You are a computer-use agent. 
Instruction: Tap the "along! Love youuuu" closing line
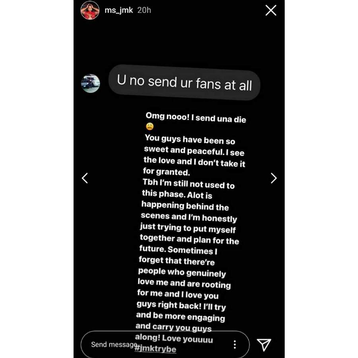174,339
